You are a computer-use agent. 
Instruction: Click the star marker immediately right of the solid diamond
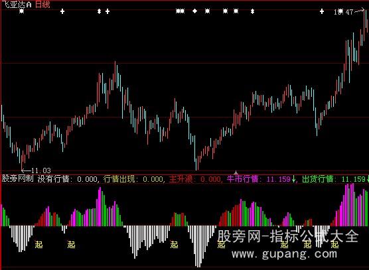point(207,11)
